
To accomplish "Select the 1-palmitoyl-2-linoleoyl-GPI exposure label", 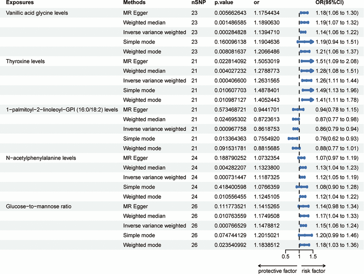I will click(x=62, y=110).
